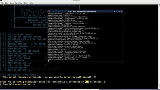
Task: Open the View menu
Action: [12, 3]
